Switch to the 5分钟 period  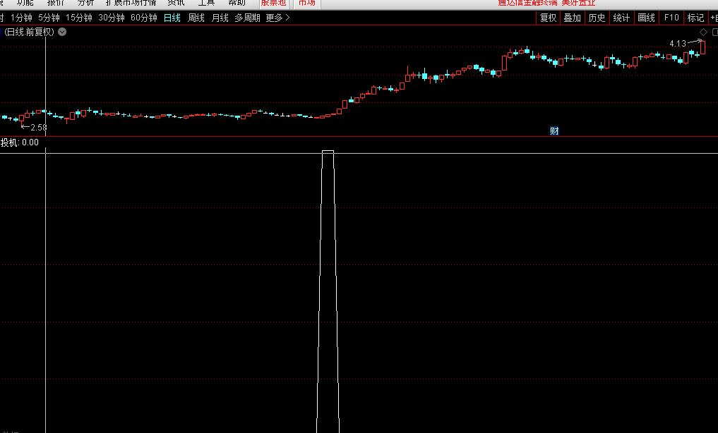[x=49, y=18]
